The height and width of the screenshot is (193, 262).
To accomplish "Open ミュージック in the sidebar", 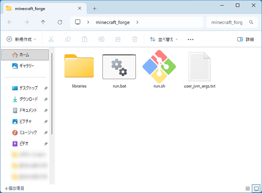I will click(x=25, y=133).
